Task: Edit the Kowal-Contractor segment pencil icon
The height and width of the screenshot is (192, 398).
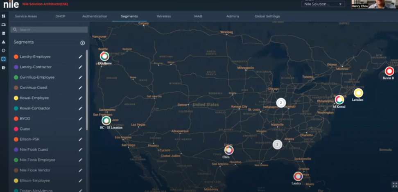Action: pyautogui.click(x=80, y=108)
